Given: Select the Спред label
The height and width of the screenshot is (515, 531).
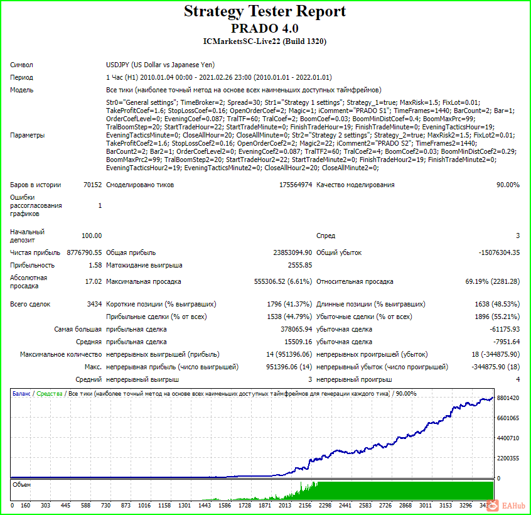Looking at the screenshot, I should 326,236.
